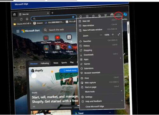
Task: Switch to the Discover feed tab
Action: [x=34, y=64]
